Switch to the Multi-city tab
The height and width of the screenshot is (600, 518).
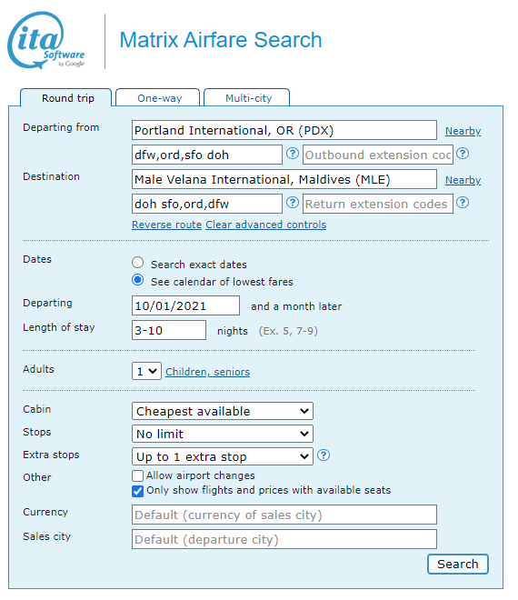247,97
